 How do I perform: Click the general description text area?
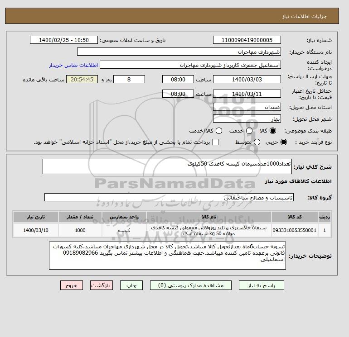pos(167,166)
